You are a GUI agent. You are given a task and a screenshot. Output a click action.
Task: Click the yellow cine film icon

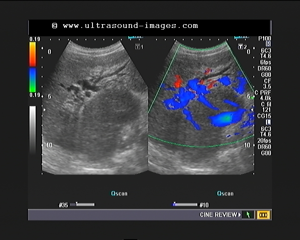(x=263, y=215)
